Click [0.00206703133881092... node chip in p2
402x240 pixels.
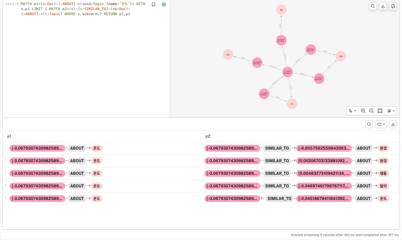tap(324, 161)
